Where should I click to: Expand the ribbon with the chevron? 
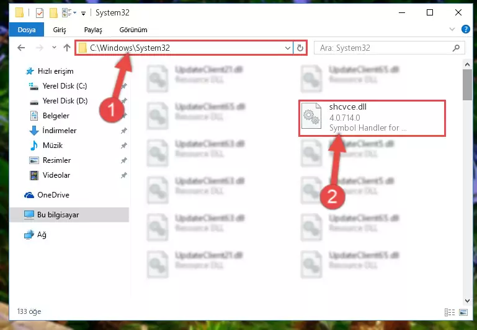click(x=452, y=30)
